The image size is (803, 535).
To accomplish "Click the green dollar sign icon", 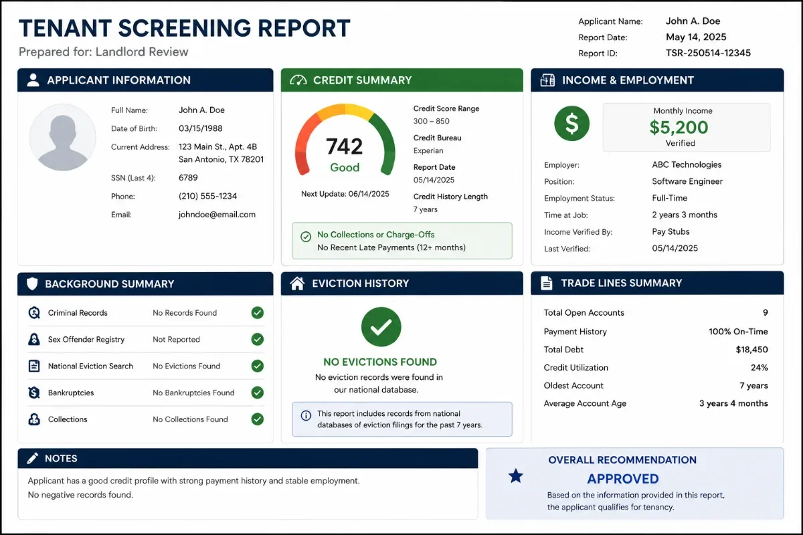I will pyautogui.click(x=571, y=123).
